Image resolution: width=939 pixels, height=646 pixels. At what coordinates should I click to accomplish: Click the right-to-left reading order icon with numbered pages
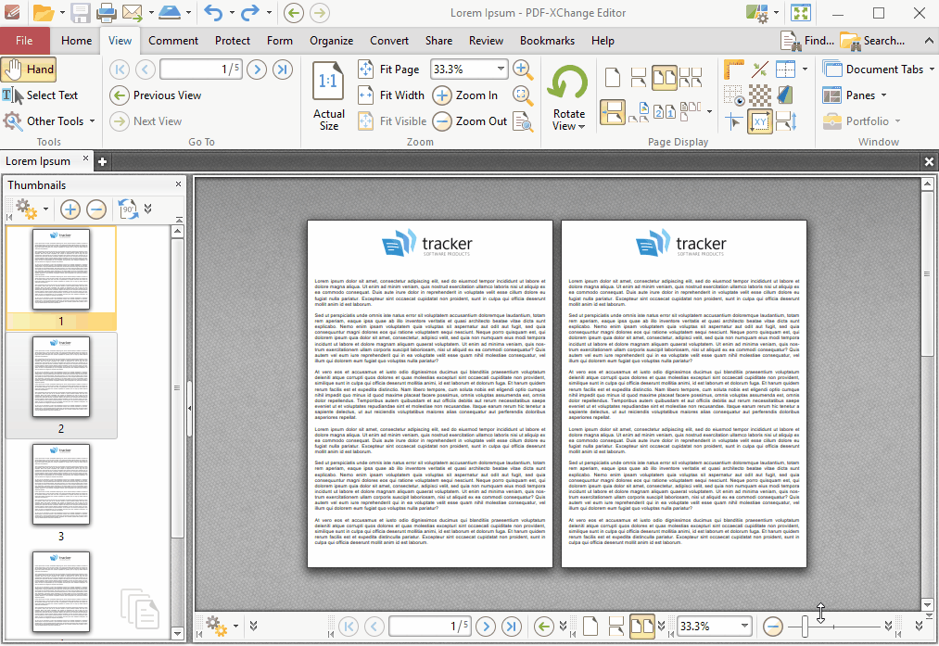tap(664, 112)
